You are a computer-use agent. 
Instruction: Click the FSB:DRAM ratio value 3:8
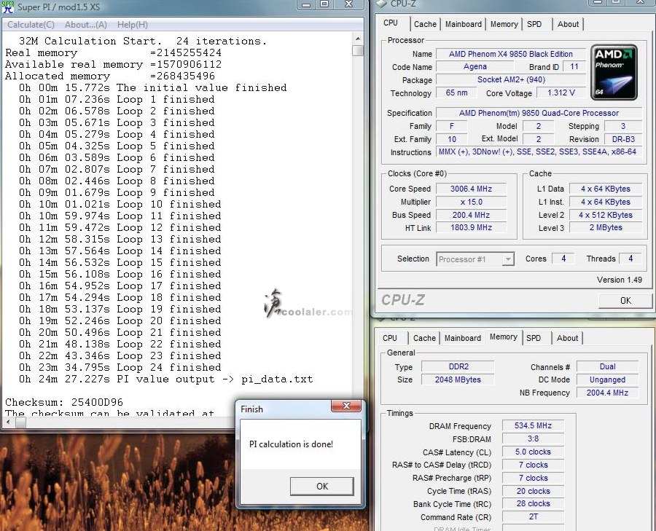coord(533,438)
